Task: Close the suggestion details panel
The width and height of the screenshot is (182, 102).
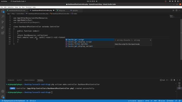Action: 150,40
